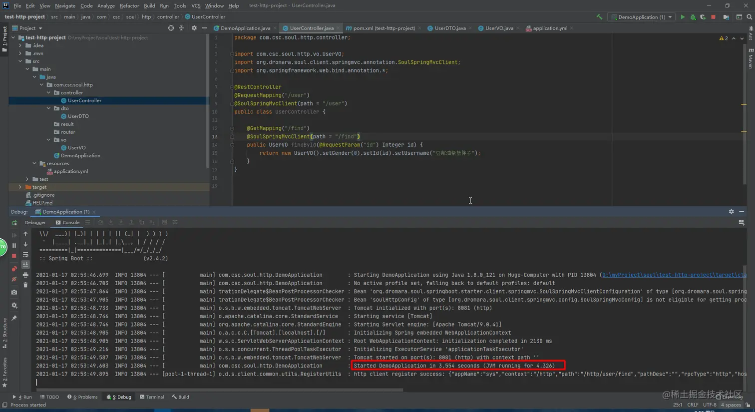755x412 pixels.
Task: Click the camera icon for thread dump
Action: (14, 292)
